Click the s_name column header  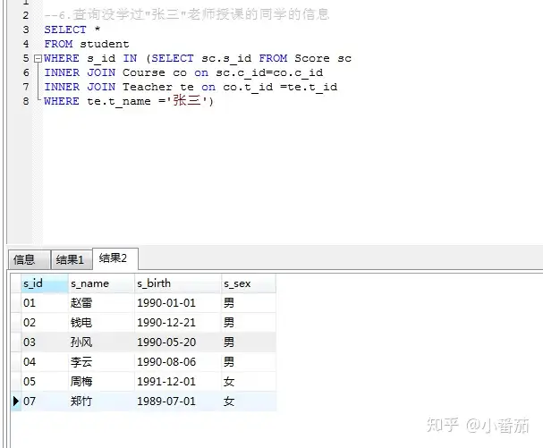[101, 283]
